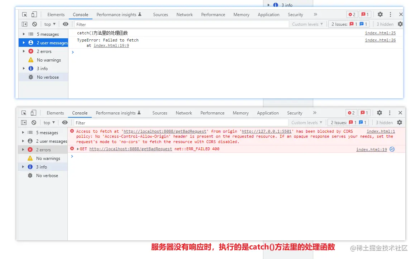Open index.html:1 source link in lower console
415x259 pixels.
(x=381, y=131)
